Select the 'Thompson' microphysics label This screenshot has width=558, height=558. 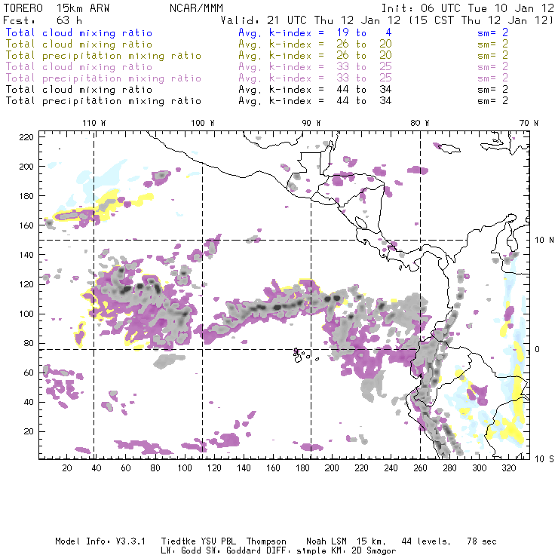(266, 542)
